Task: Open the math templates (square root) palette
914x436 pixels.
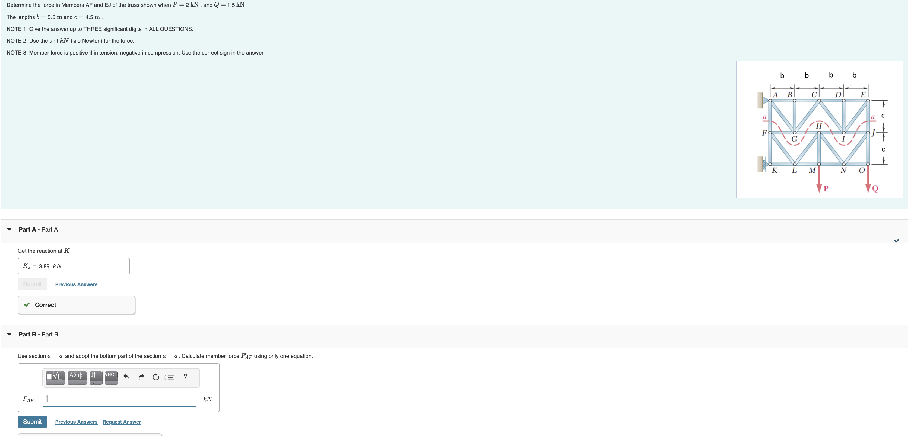Action: [55, 378]
